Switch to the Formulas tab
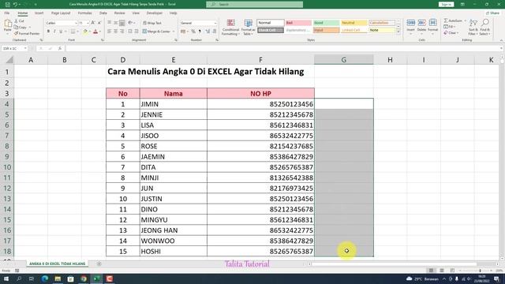 (x=84, y=13)
